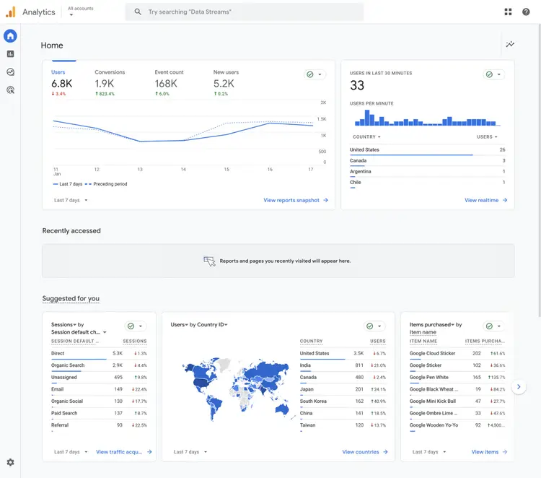Select Argentina row in realtime table
This screenshot has height=478, width=541.
428,172
